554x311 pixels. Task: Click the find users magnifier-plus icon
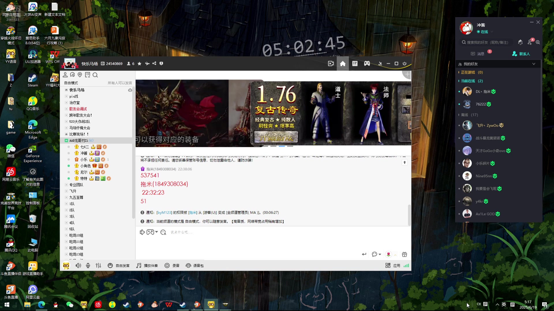(538, 42)
